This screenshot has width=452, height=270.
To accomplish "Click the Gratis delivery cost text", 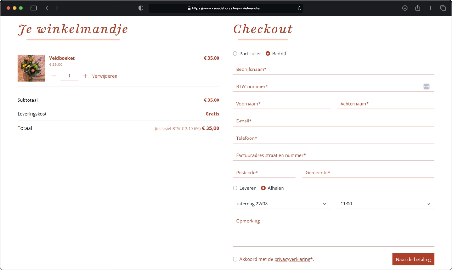I will coord(212,114).
